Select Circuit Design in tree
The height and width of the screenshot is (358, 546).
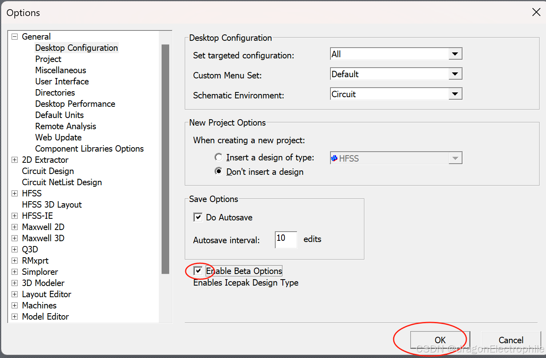pos(48,171)
